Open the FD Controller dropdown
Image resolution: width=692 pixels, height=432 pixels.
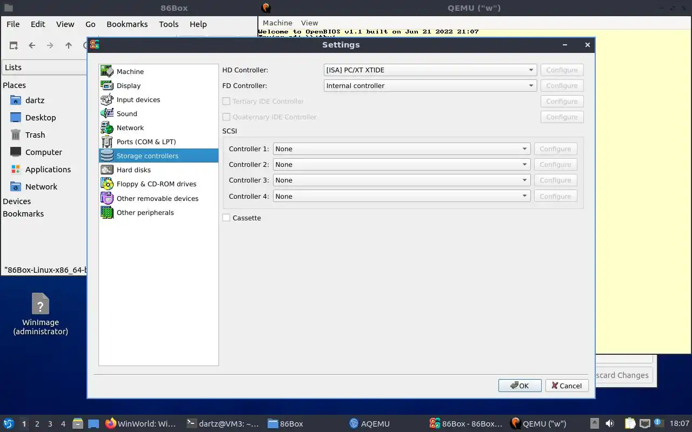coord(430,85)
